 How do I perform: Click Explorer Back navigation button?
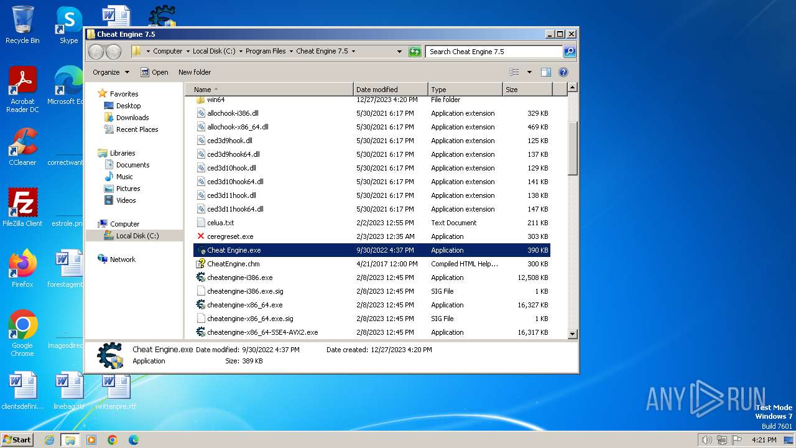coord(96,52)
